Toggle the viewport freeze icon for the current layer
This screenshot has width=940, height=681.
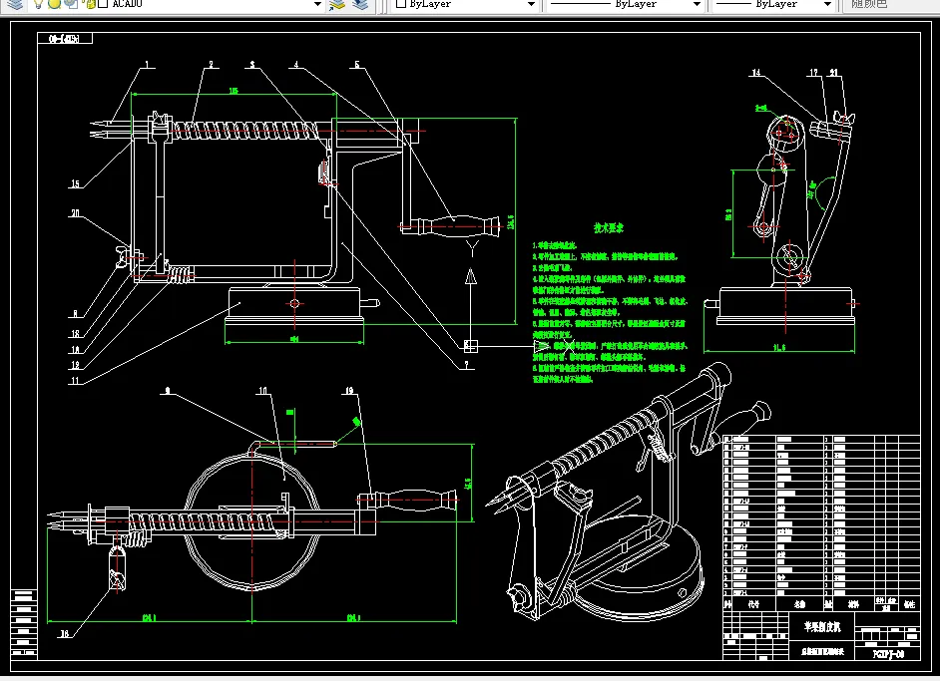(71, 4)
